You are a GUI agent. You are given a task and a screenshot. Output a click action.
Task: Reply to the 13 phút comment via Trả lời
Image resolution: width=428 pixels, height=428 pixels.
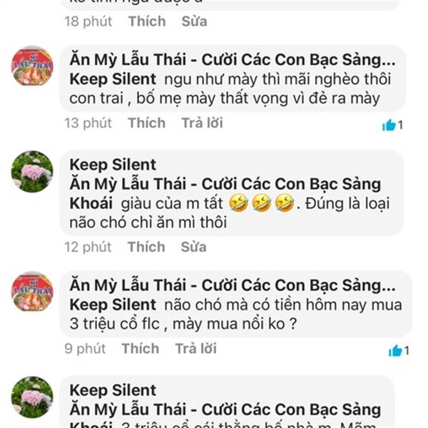(x=203, y=123)
